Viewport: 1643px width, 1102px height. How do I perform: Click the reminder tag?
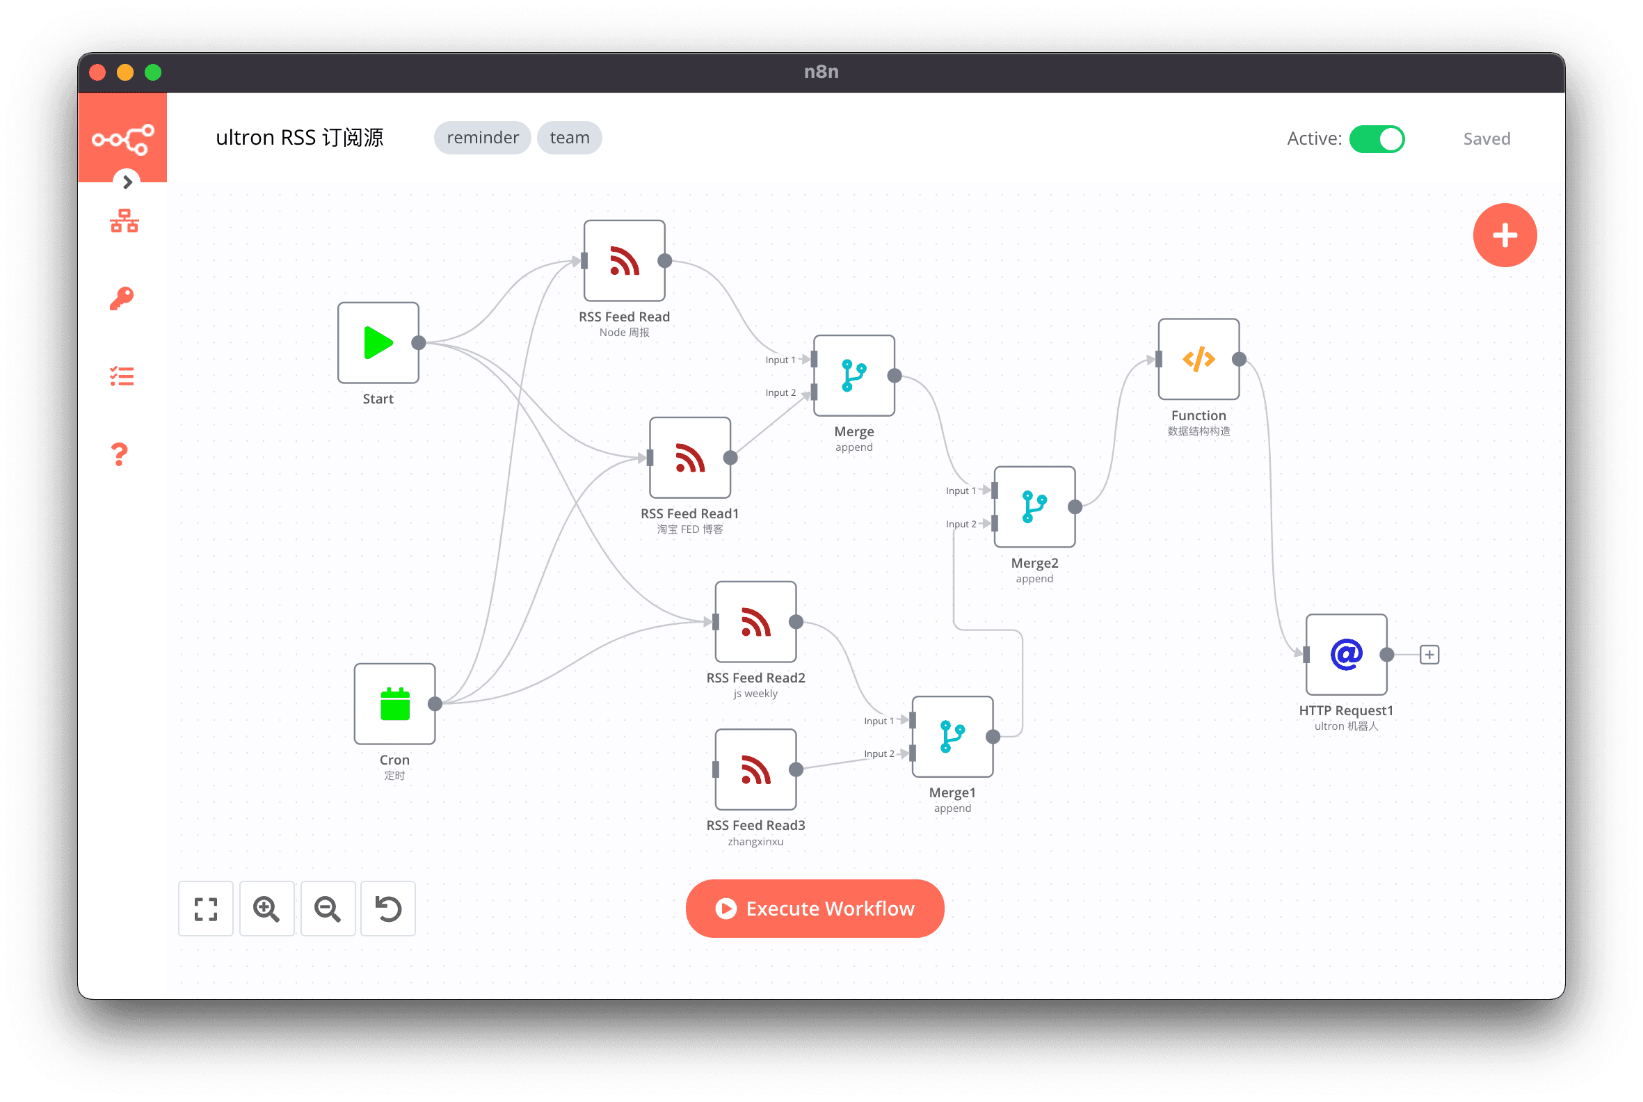click(482, 138)
